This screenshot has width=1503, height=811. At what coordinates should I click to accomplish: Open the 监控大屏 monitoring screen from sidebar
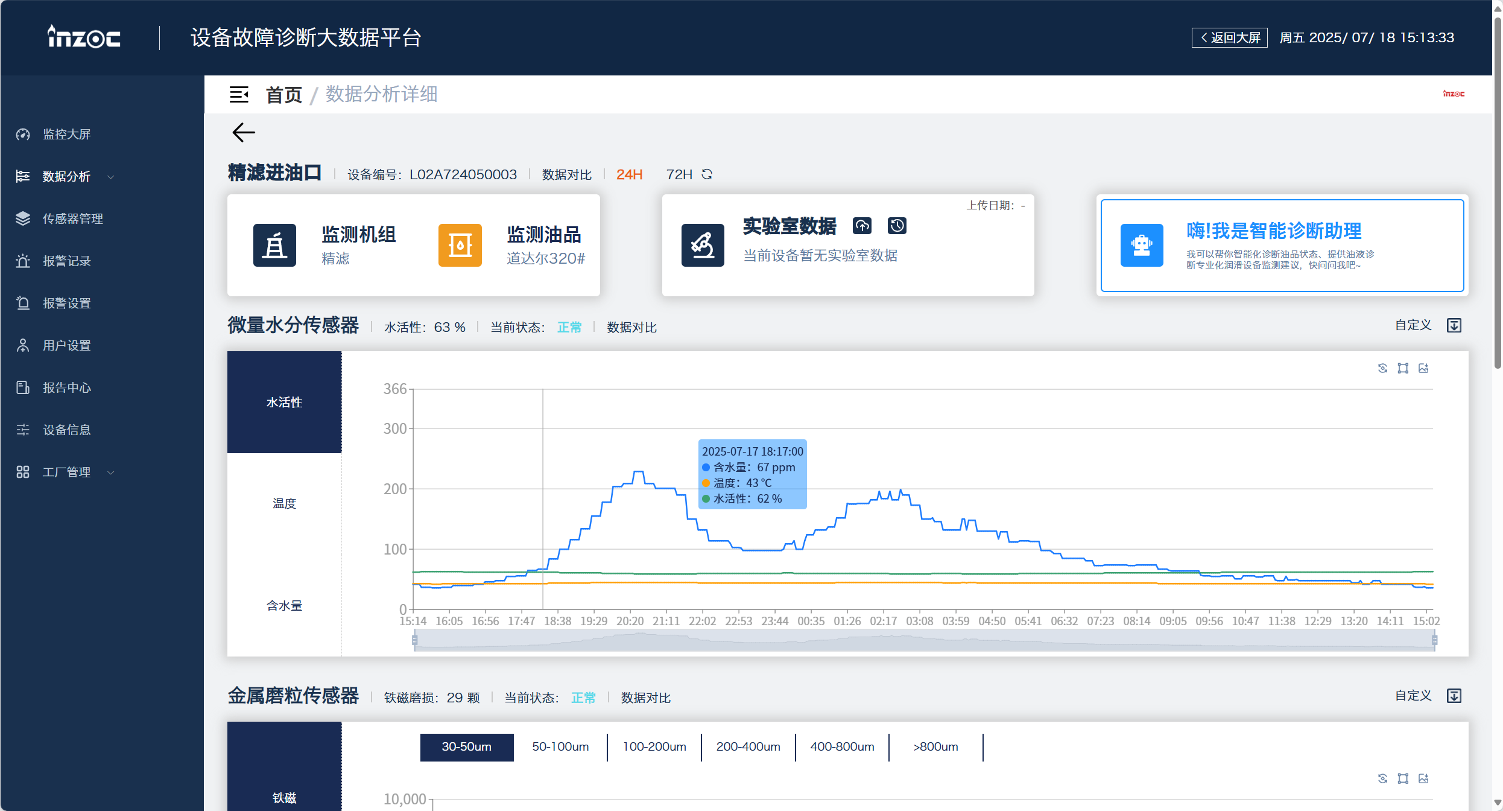coord(67,134)
